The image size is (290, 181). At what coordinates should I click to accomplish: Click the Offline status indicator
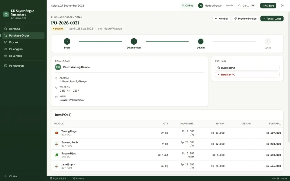coord(188,5)
